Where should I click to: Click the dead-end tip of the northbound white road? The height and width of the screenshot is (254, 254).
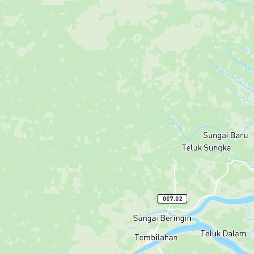[x=174, y=158]
